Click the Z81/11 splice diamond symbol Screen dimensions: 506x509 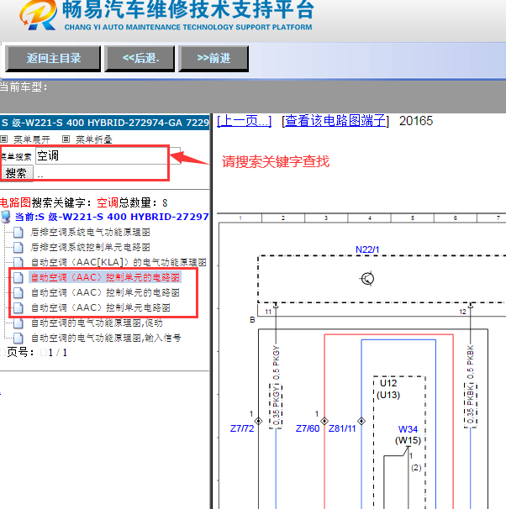pyautogui.click(x=361, y=421)
